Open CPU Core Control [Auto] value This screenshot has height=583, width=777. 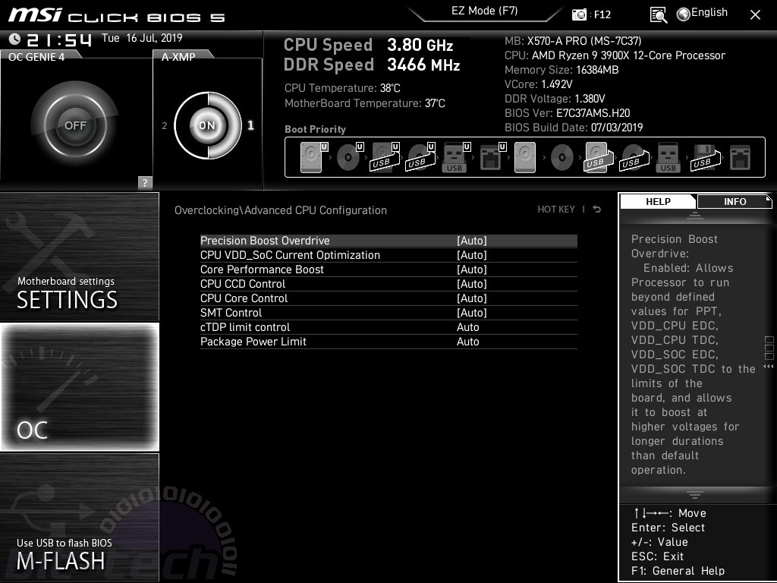472,298
